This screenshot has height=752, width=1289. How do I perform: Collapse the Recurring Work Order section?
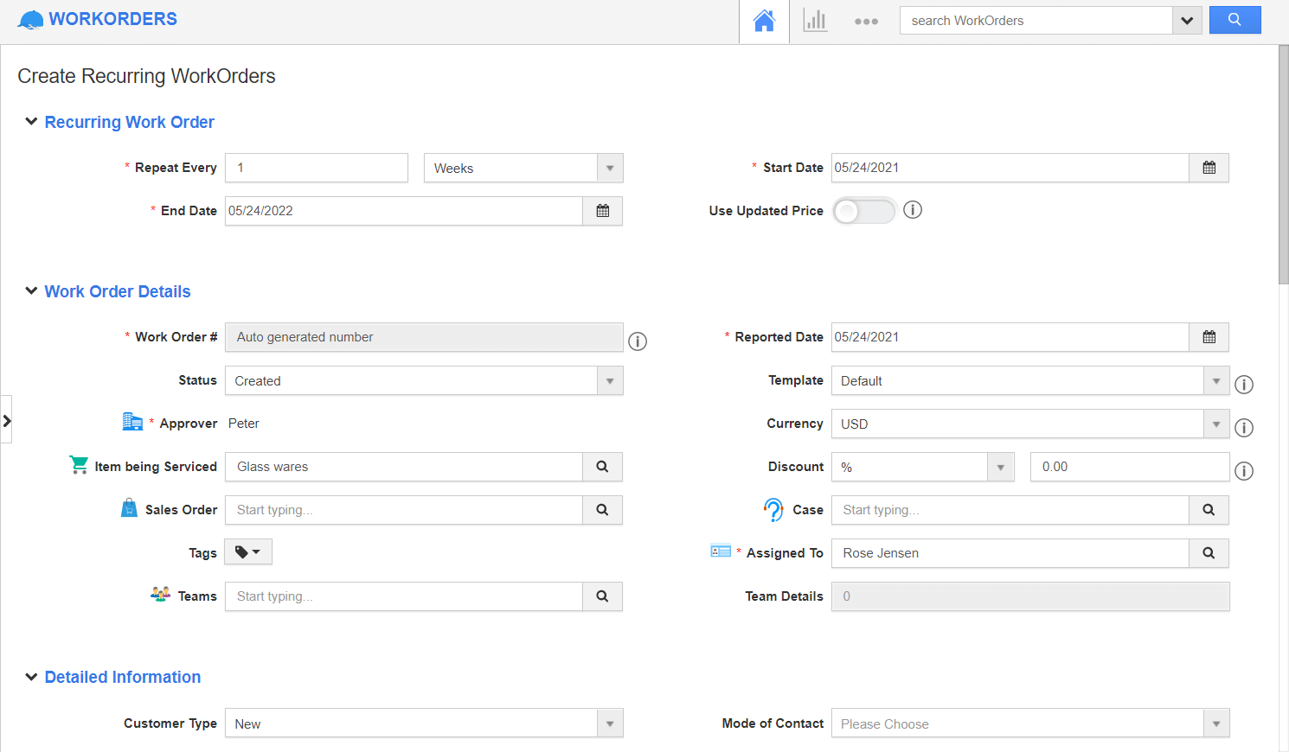[x=31, y=121]
